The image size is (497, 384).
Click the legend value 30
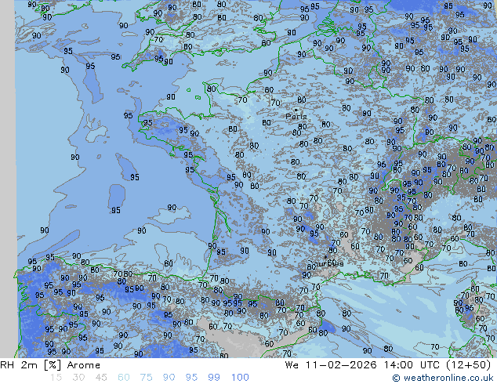click(x=78, y=378)
